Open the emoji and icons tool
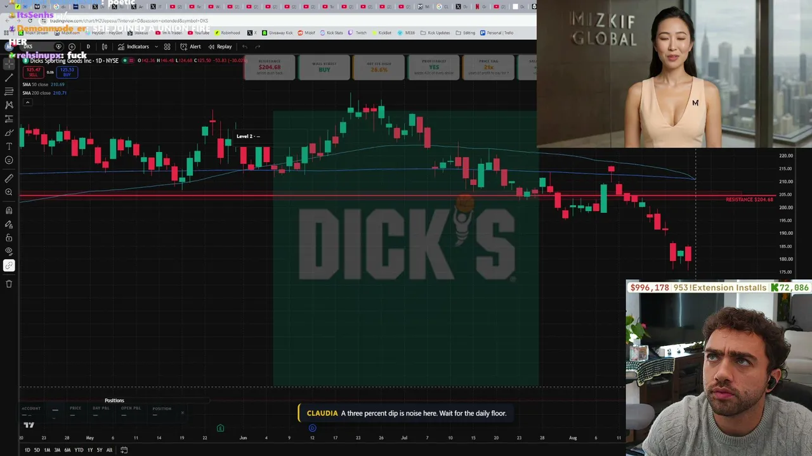812x456 pixels. pyautogui.click(x=9, y=160)
